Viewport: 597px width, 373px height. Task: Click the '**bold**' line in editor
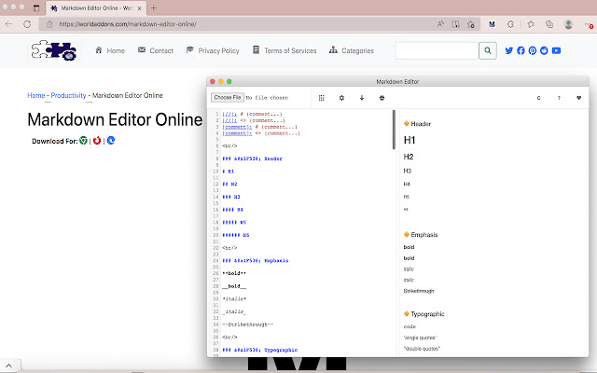234,273
